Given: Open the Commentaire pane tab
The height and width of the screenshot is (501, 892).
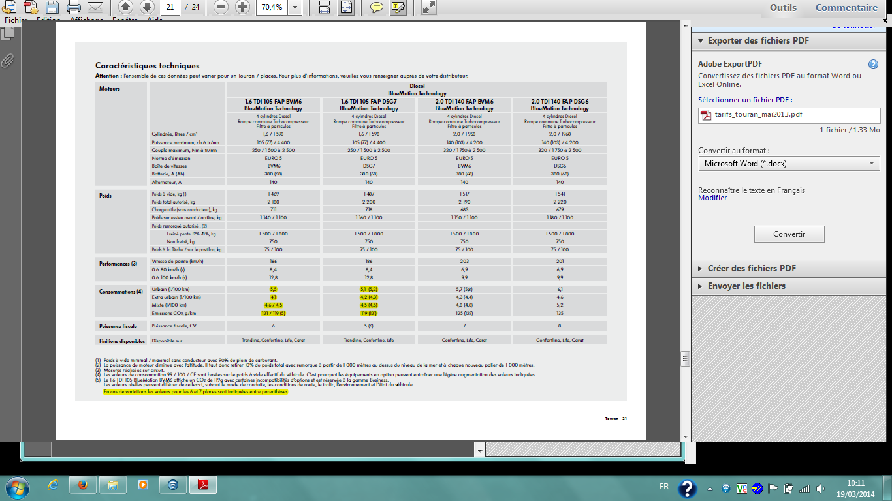Looking at the screenshot, I should (846, 8).
